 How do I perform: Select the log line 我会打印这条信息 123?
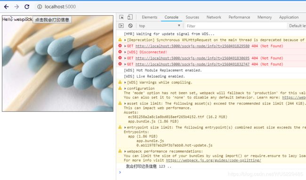pos(148,166)
